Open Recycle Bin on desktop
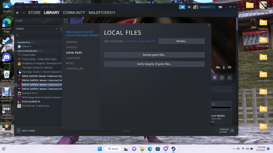The image size is (273, 153). pos(6,76)
